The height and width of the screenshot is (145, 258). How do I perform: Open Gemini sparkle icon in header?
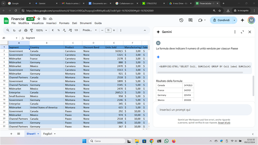click(242, 20)
